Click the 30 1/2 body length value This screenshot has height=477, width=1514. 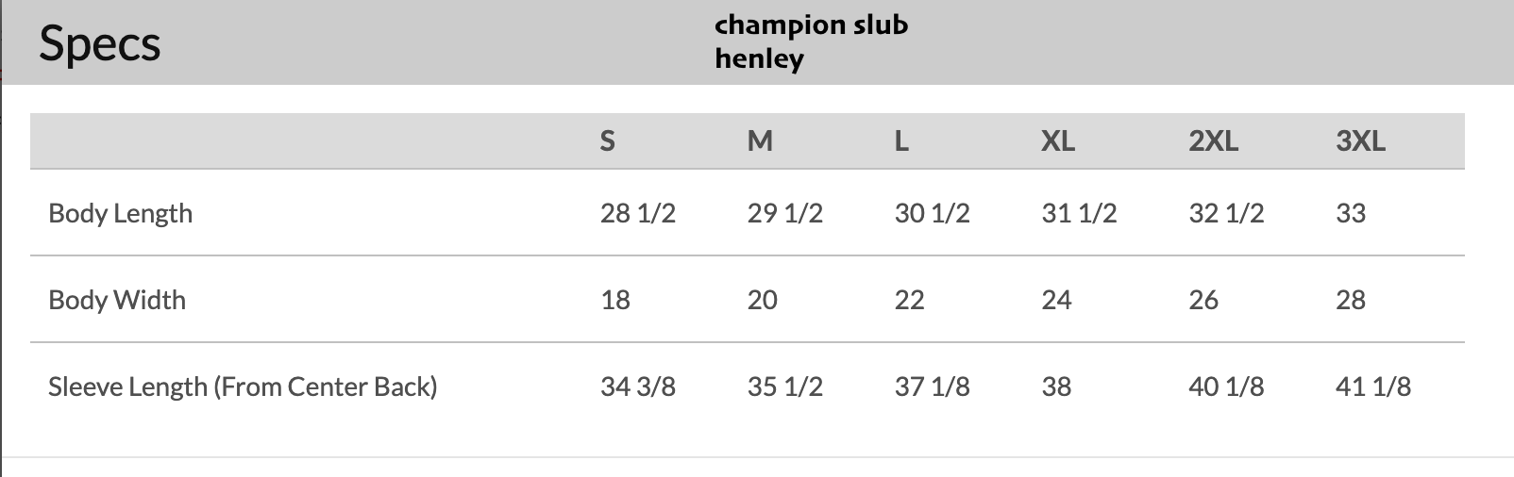pyautogui.click(x=932, y=213)
